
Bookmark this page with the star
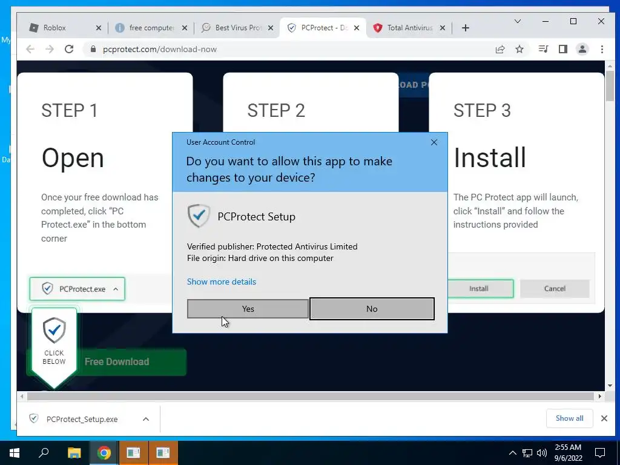pos(519,49)
